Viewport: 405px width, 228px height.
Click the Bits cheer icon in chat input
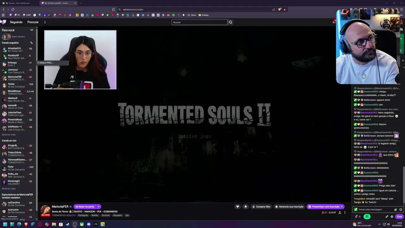click(x=396, y=210)
